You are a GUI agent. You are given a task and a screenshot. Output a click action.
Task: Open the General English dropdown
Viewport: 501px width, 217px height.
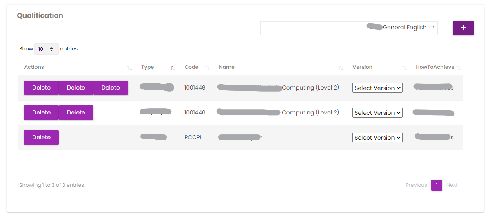349,28
